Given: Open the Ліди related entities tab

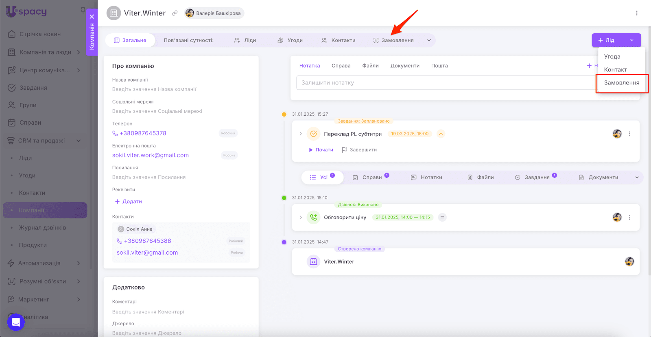Looking at the screenshot, I should 245,40.
